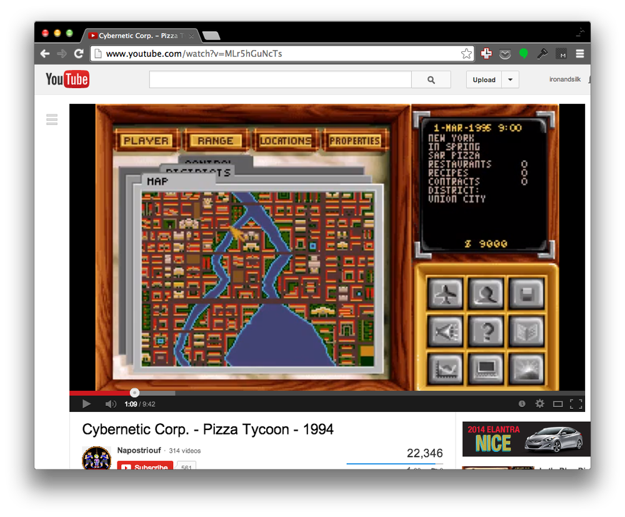Image resolution: width=625 pixels, height=517 pixels.
Task: Click the computer monitor icon in the grid
Action: click(486, 369)
